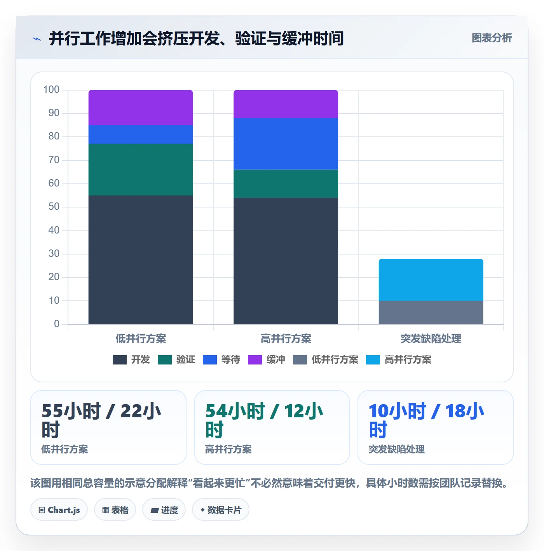
Task: Click the y-axis value 100
Action: coord(51,90)
